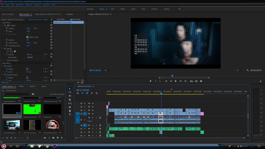The height and width of the screenshot is (149, 265).
Task: Expand the Rotation property
Action: tap(4, 40)
